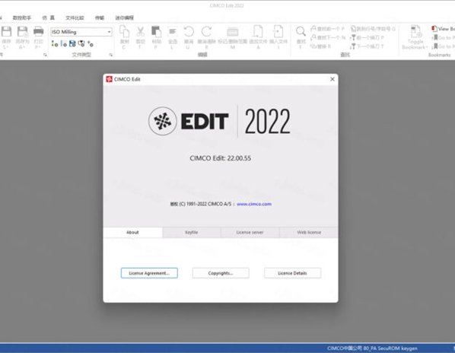The height and width of the screenshot is (353, 455).
Task: Click the Paste (粘贴) icon
Action: [x=156, y=32]
